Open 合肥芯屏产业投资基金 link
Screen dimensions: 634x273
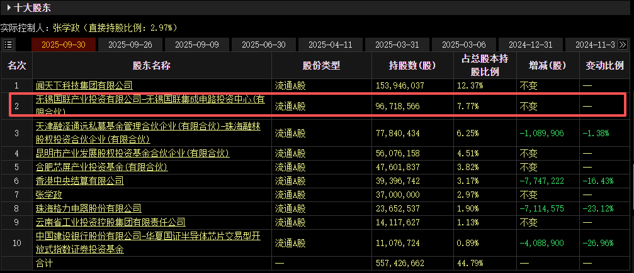(101, 167)
